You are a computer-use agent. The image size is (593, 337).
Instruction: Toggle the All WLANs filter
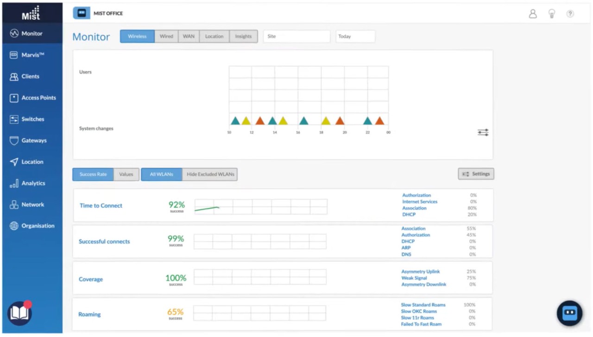tap(161, 174)
